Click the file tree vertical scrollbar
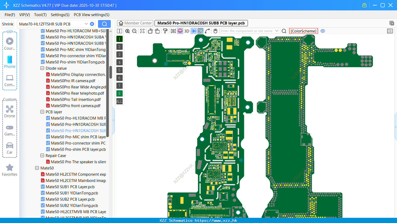 click(111, 72)
